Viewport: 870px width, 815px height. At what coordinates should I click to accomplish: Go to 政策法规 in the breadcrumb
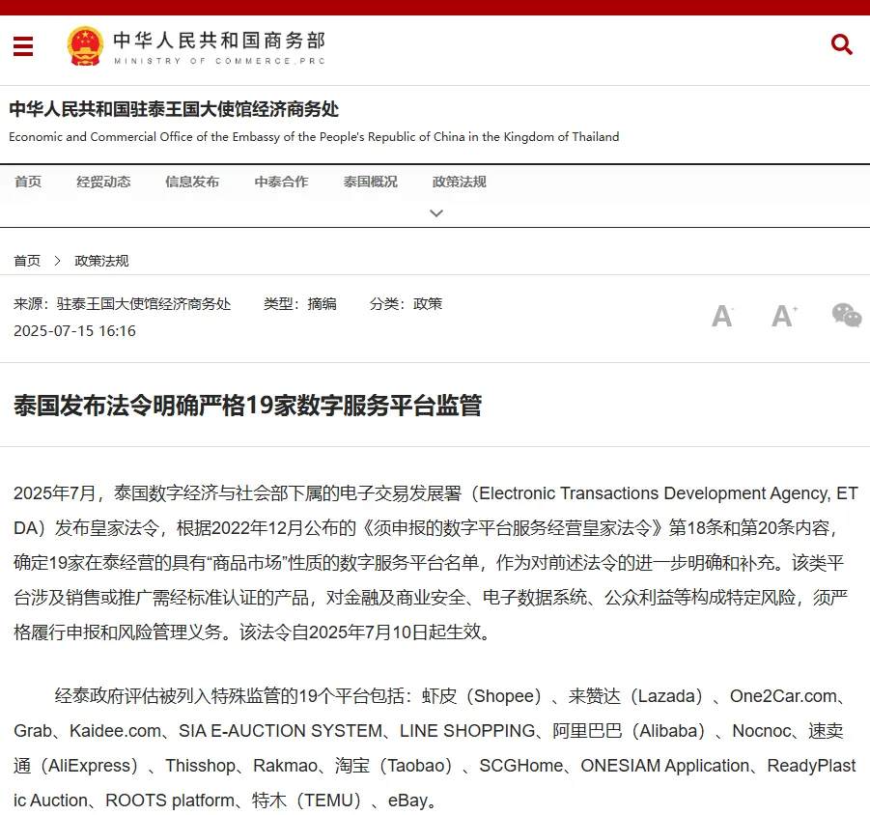101,261
